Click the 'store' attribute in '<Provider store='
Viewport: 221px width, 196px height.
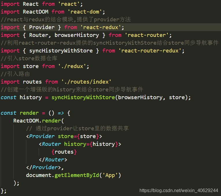point(66,136)
